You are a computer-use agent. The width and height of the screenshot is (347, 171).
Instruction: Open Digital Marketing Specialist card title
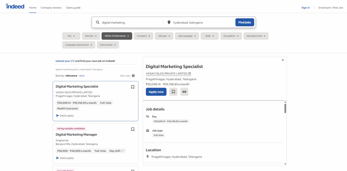[x=77, y=86]
